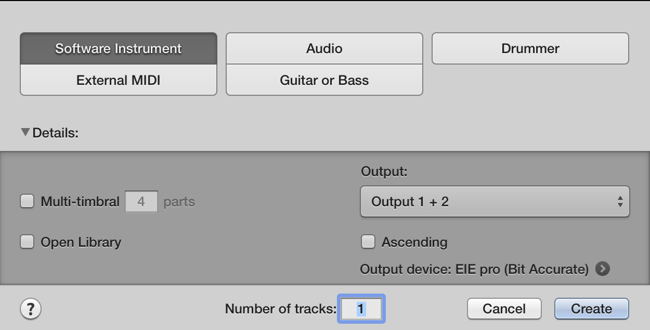Choose the Drummer track type
The image size is (650, 330).
(530, 48)
